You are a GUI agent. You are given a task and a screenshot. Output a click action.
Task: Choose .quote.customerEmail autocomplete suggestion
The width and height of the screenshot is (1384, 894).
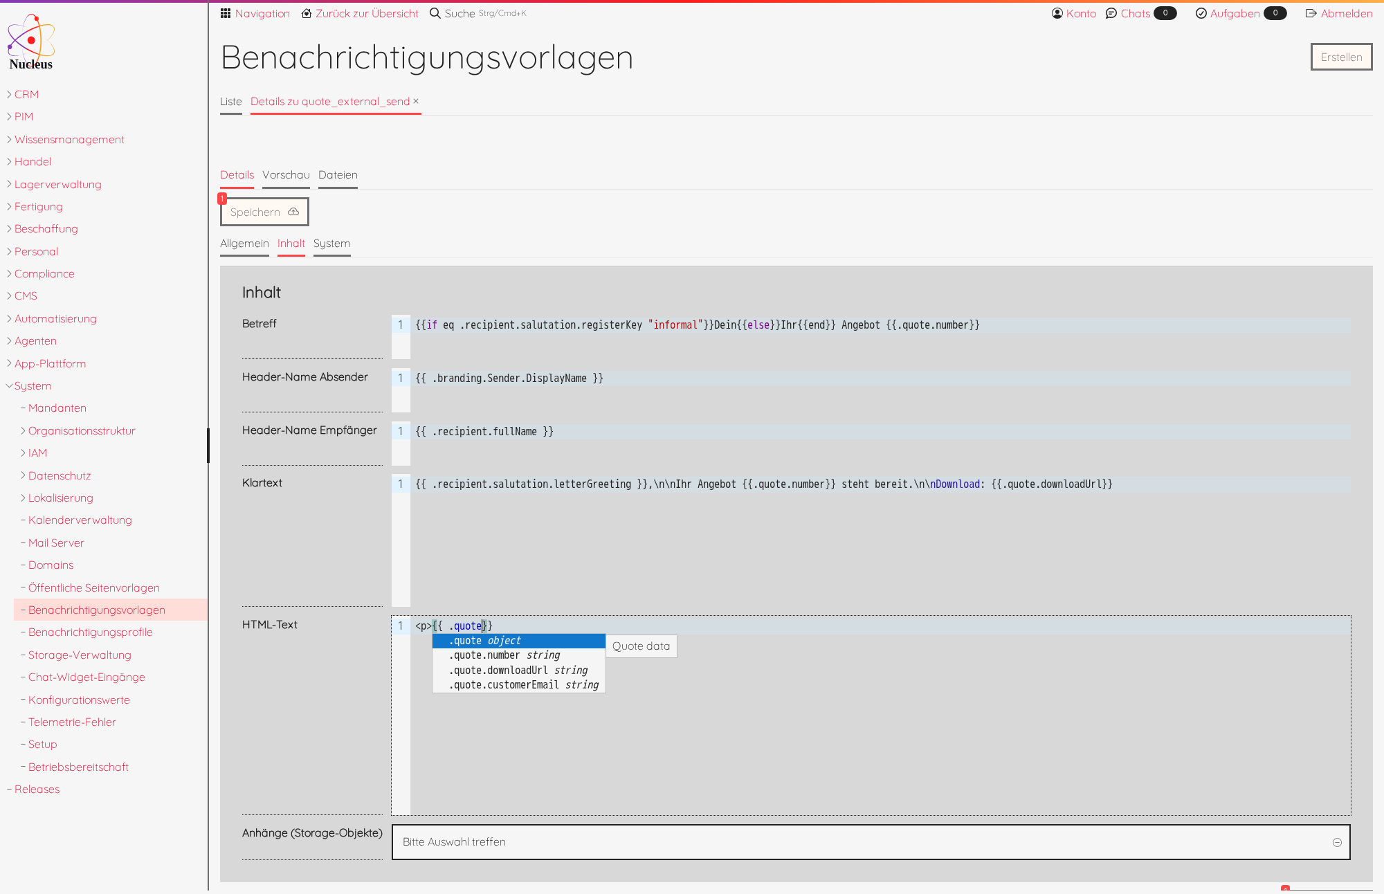(519, 685)
